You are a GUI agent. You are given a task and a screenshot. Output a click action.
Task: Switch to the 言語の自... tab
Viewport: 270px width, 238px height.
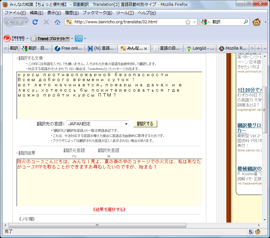167,48
